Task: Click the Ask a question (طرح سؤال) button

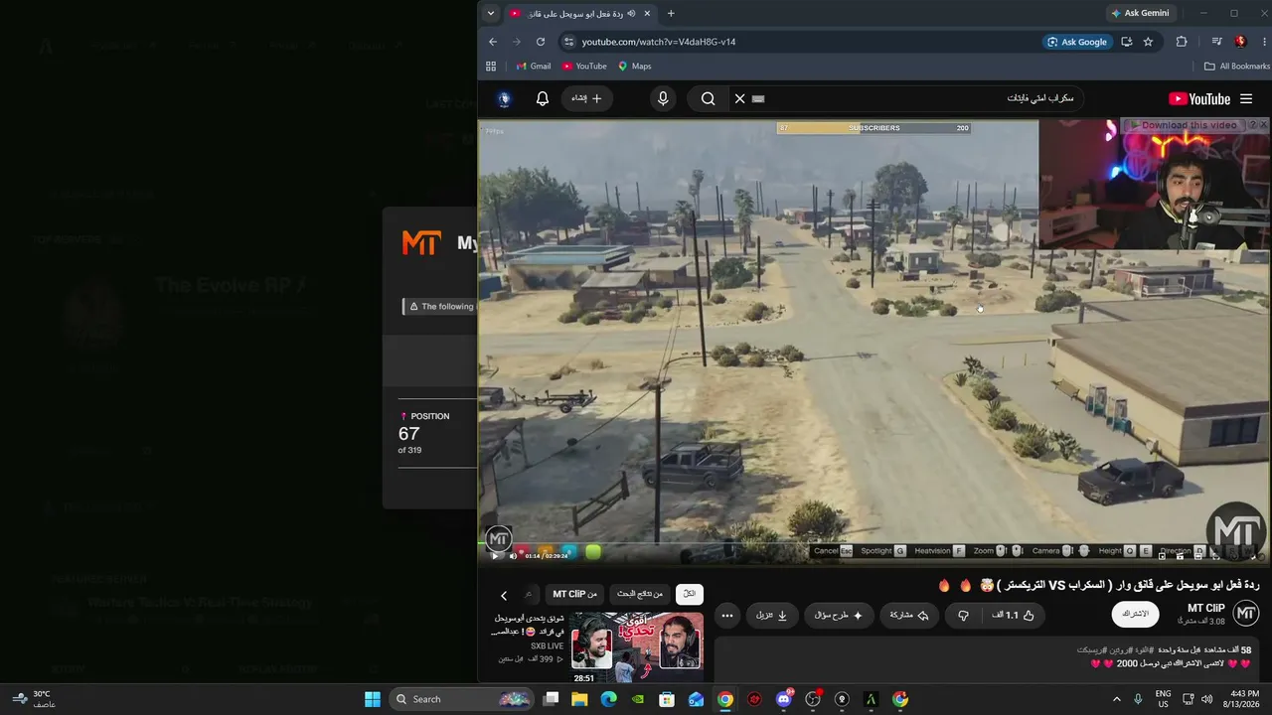Action: (839, 616)
